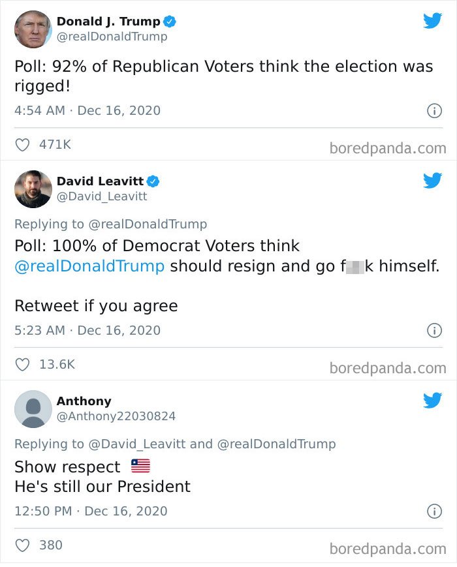Click the Twitter bird icon on Trump's tweet

tap(433, 20)
